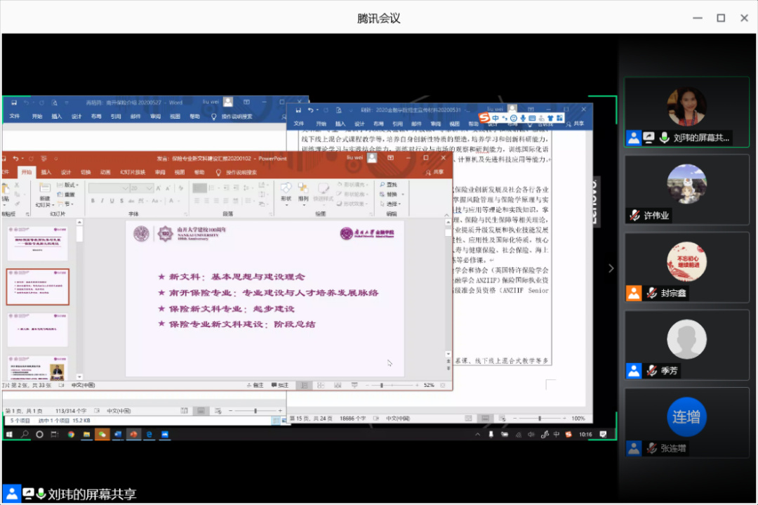This screenshot has width=758, height=505.
Task: Apply Italic formatting in PowerPoint ribbon
Action: click(102, 201)
